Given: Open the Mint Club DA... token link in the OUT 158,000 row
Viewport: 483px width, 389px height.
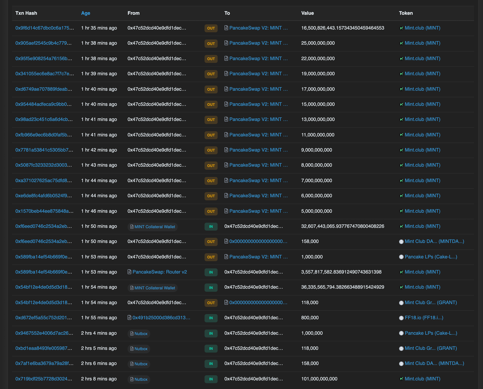Looking at the screenshot, I should 435,241.
